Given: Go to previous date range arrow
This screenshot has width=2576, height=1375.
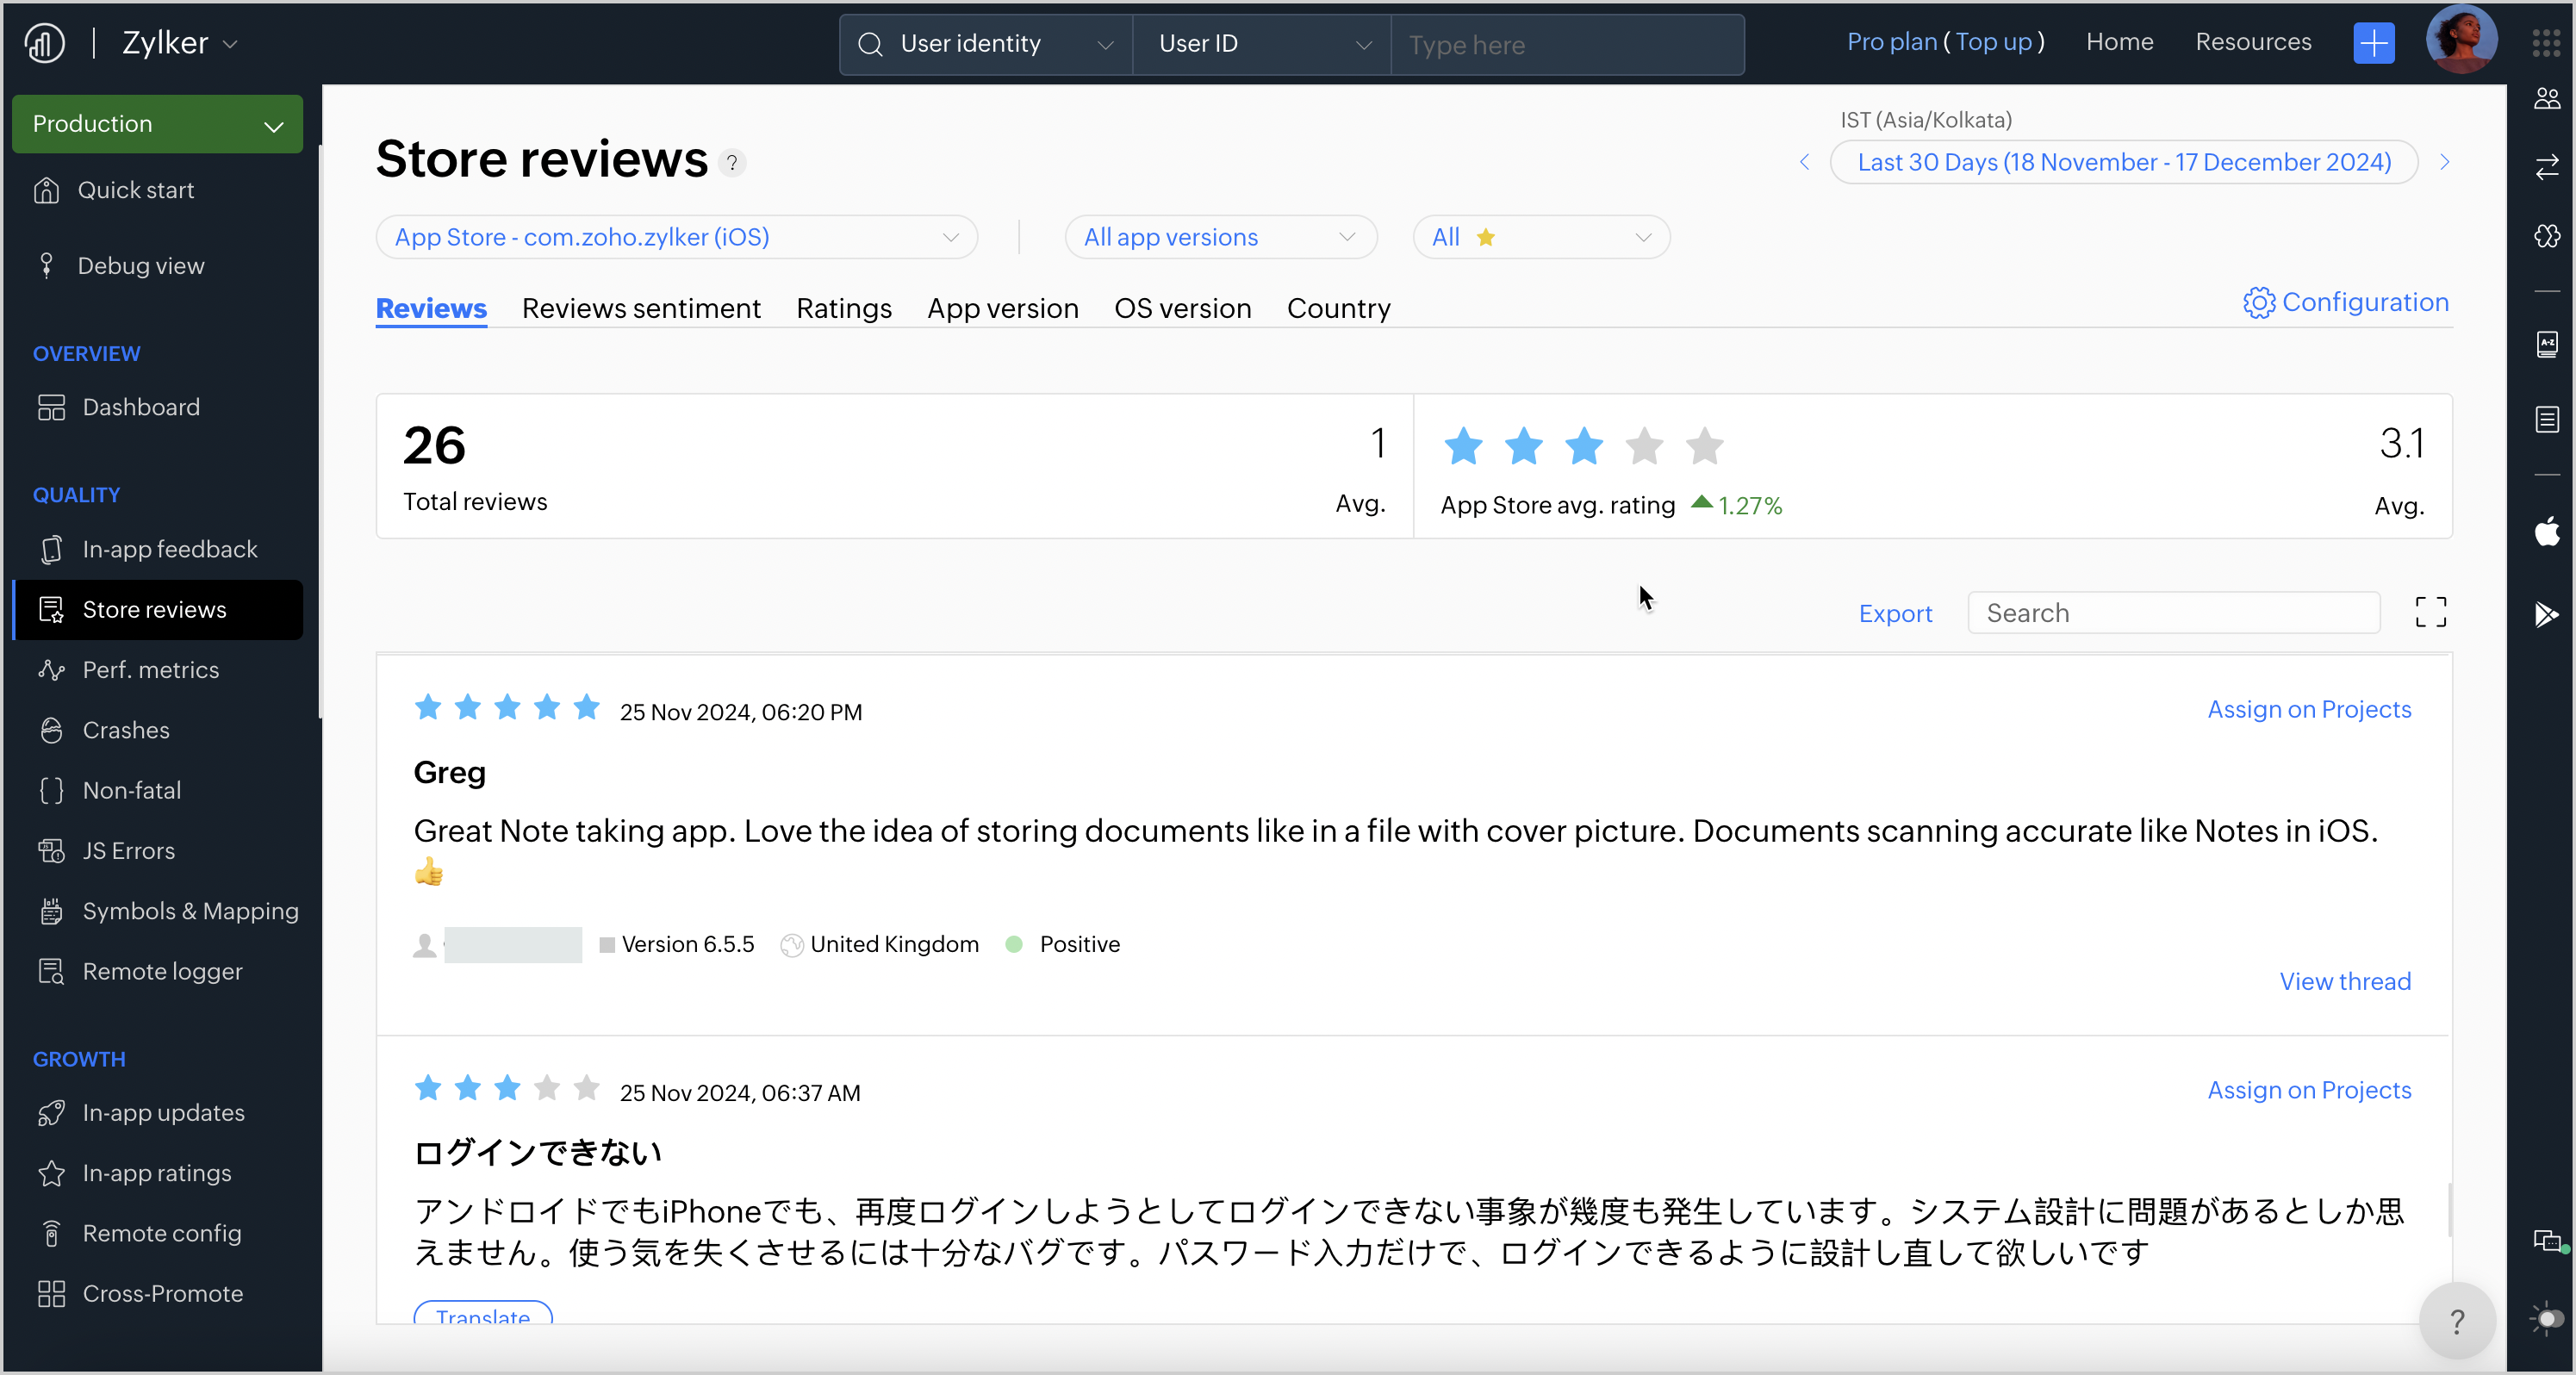Looking at the screenshot, I should [x=1805, y=162].
